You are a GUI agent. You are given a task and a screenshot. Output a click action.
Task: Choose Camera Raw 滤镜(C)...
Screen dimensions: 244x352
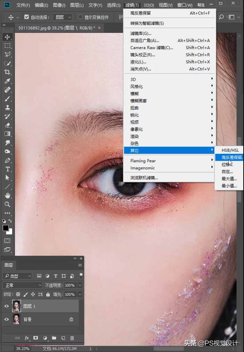[169, 48]
